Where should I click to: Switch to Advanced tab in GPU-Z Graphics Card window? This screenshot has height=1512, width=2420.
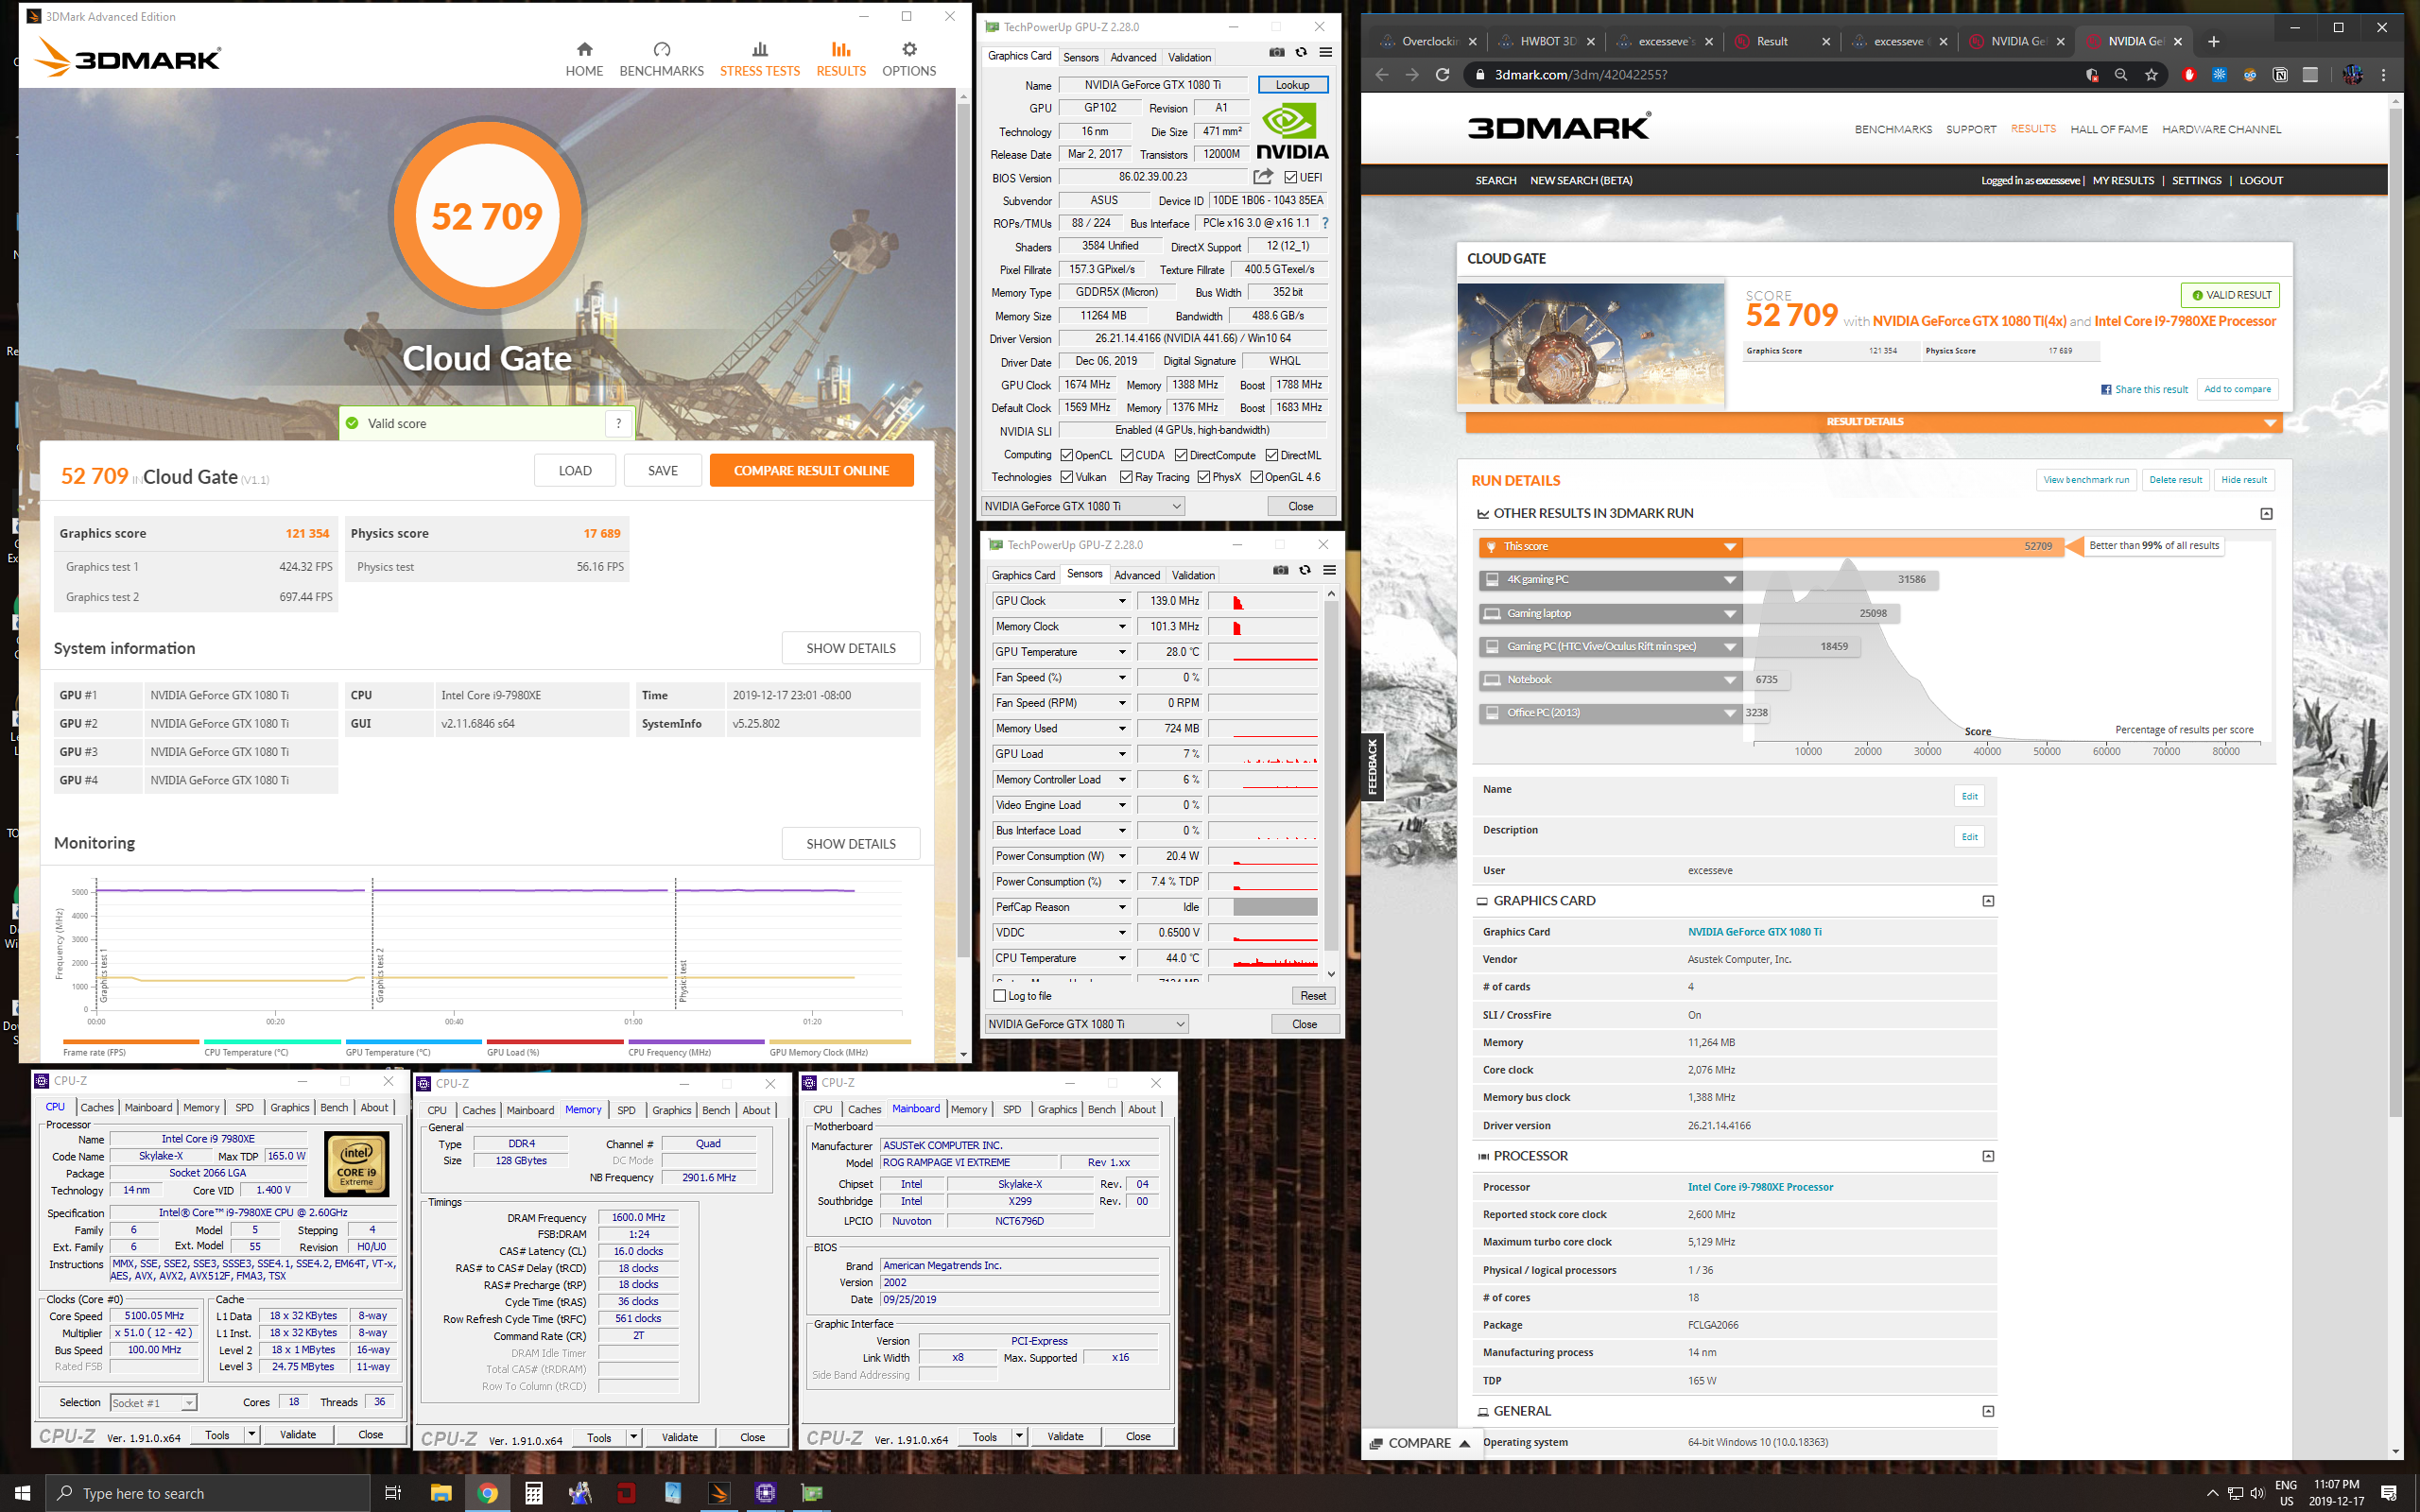(x=1133, y=57)
